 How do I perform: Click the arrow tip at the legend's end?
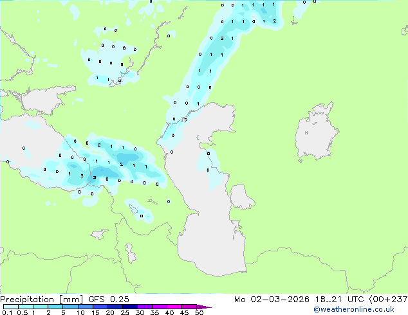(x=204, y=307)
